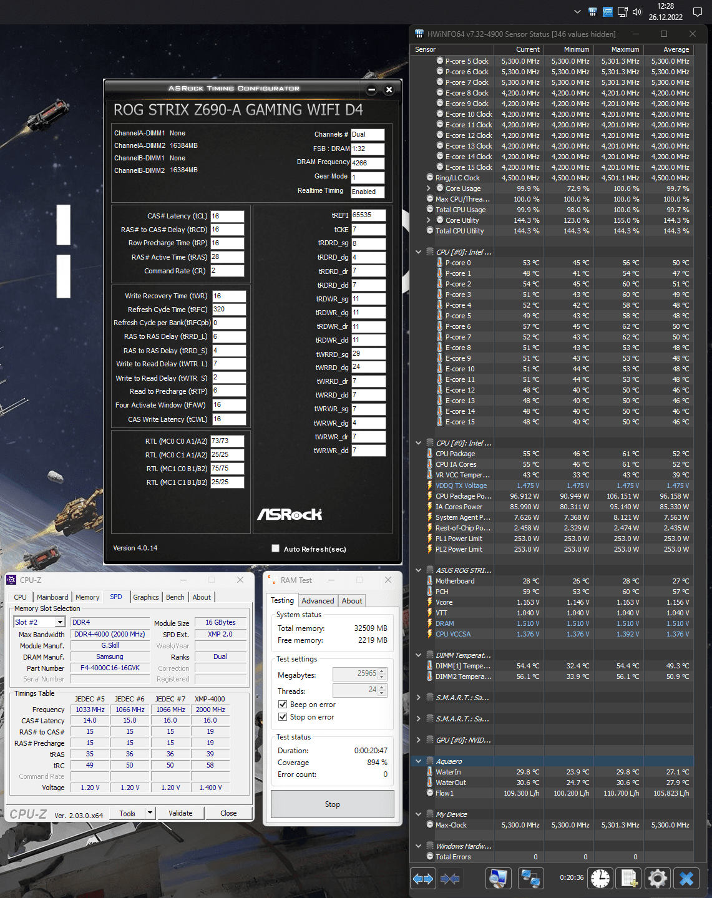Screen dimensions: 712x898
Task: Click DRAM voltage lightning icon
Action: [x=429, y=623]
